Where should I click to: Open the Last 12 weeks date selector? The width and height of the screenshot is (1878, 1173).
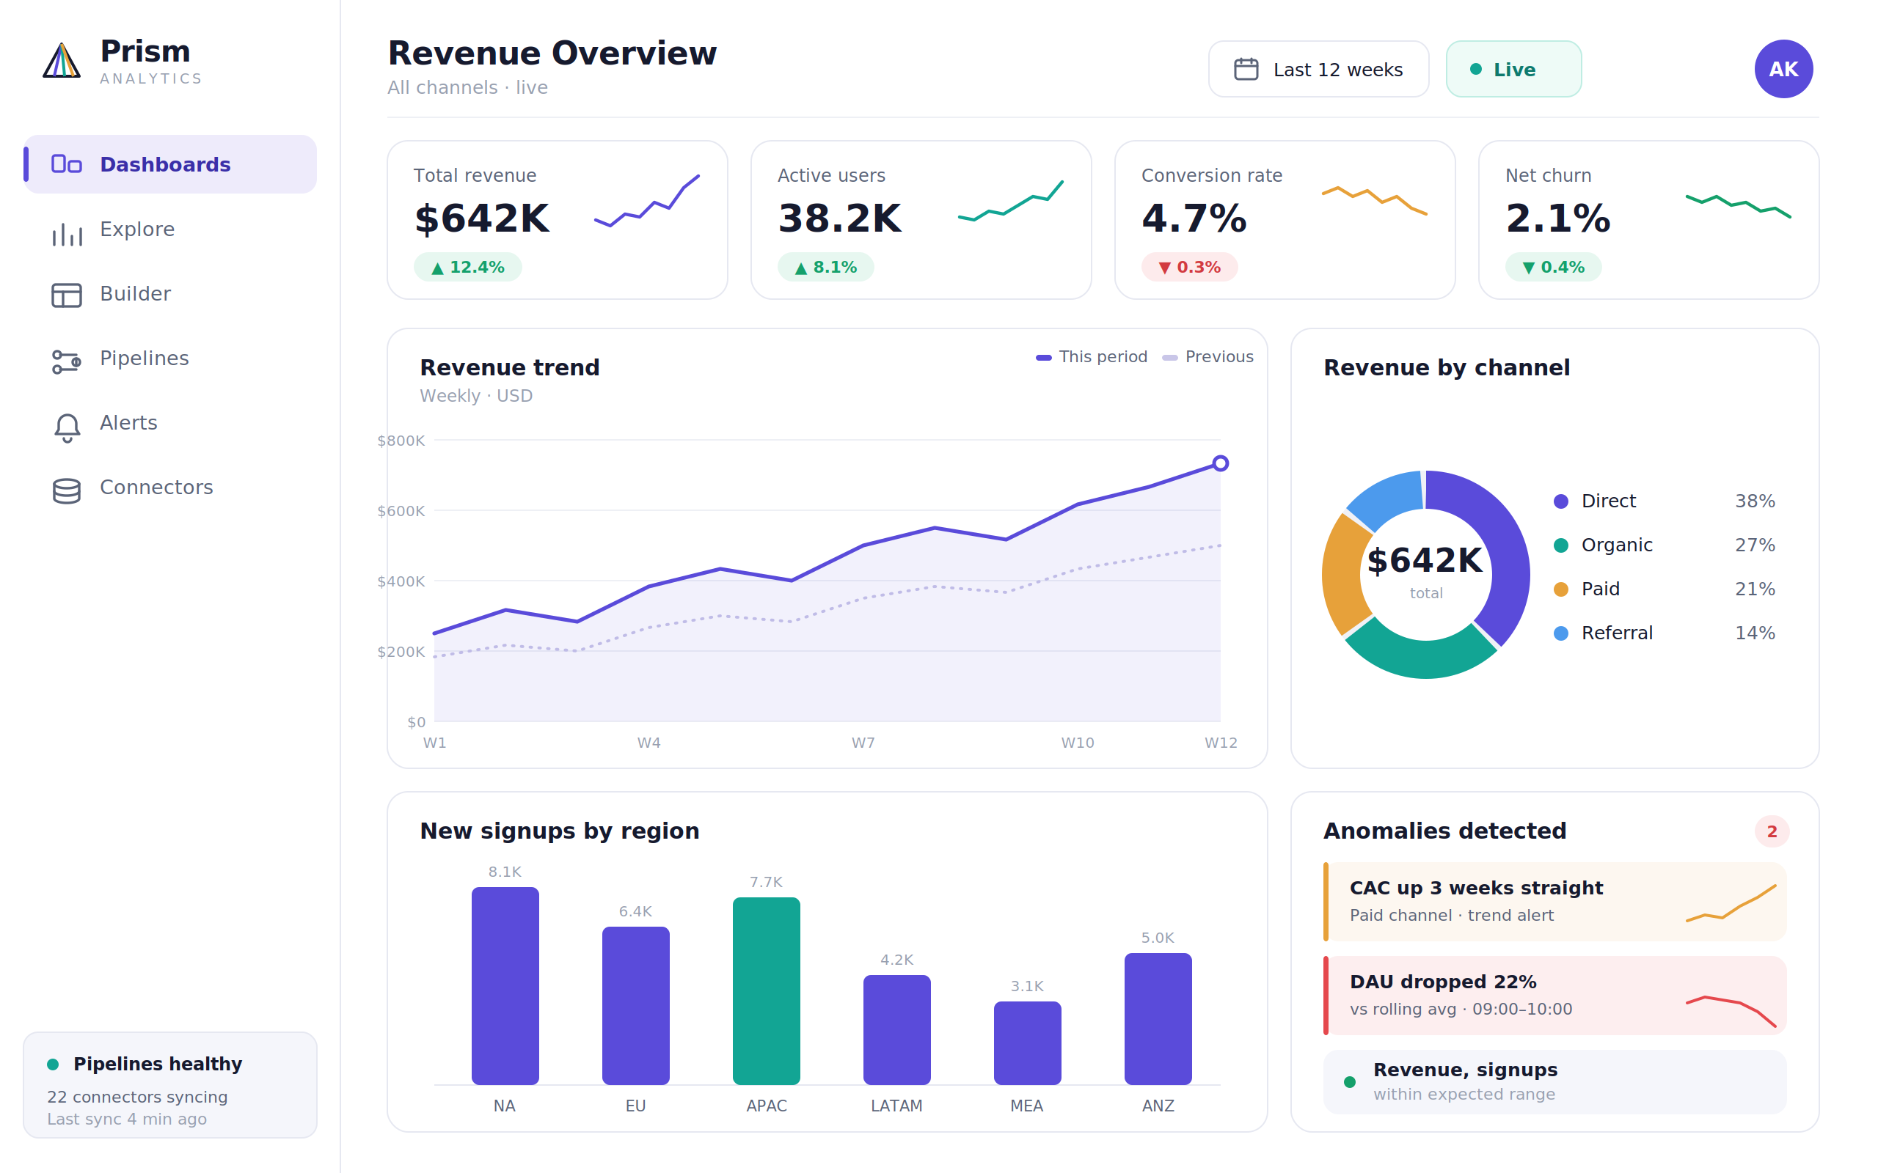tap(1318, 69)
